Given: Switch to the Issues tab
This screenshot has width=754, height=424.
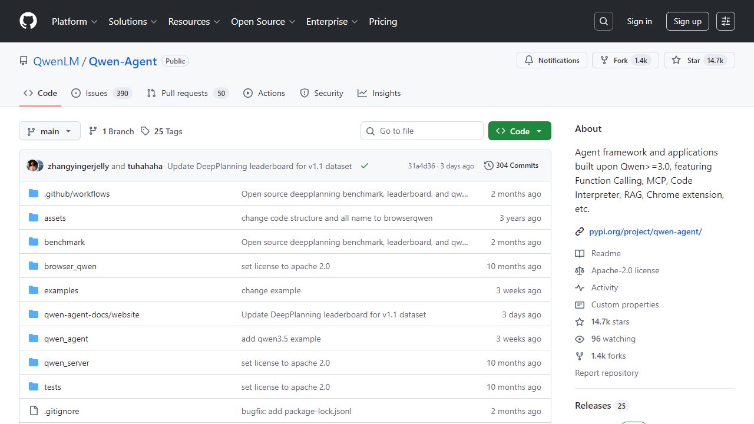Looking at the screenshot, I should pyautogui.click(x=101, y=93).
